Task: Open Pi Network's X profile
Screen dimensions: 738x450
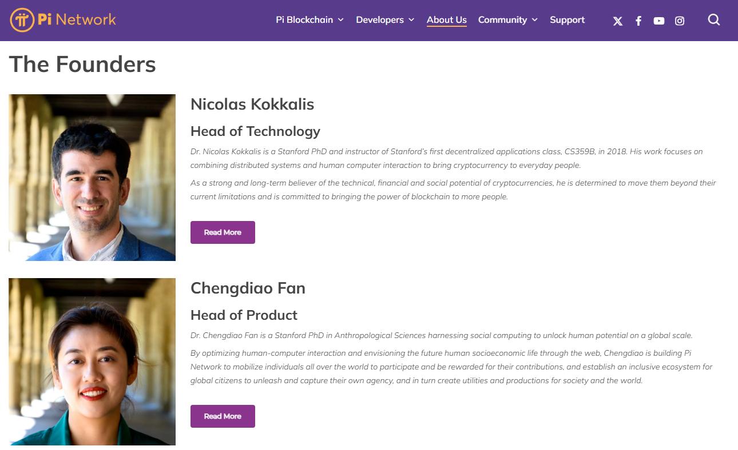Action: pos(617,21)
